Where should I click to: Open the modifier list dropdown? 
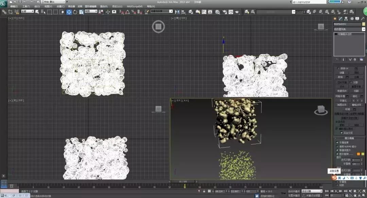[349, 29]
